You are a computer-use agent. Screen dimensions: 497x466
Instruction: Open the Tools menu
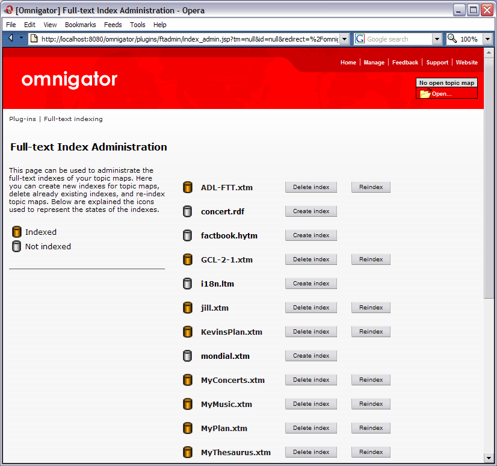(x=137, y=25)
